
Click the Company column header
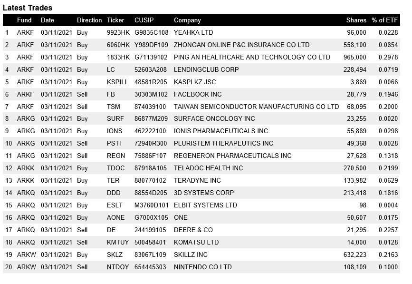[187, 20]
